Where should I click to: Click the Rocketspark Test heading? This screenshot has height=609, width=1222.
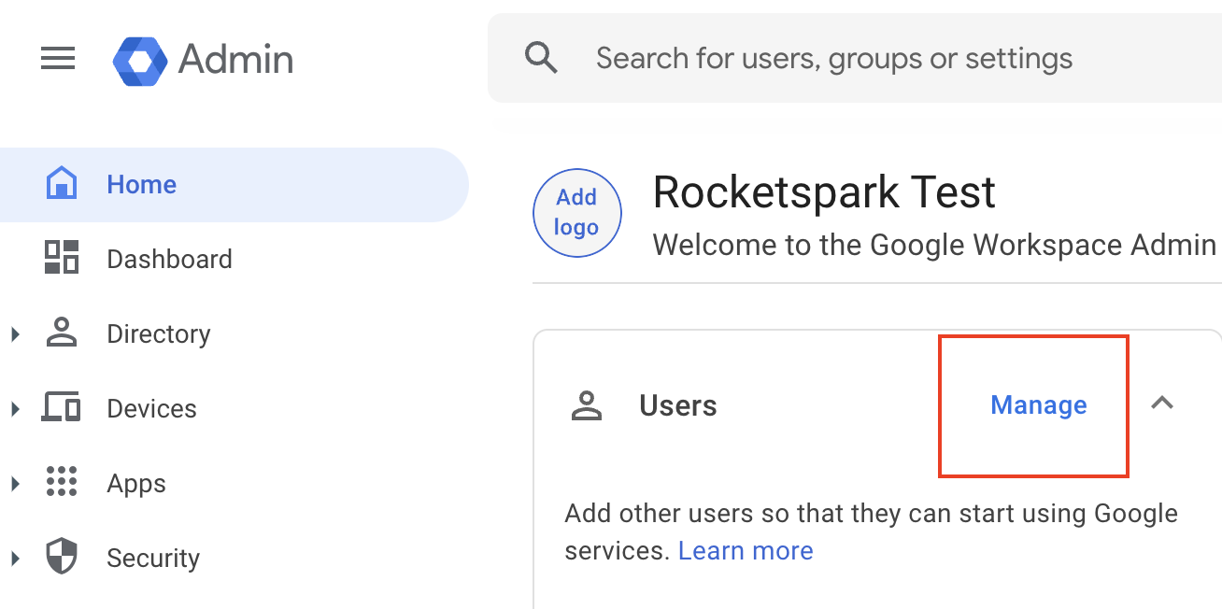pyautogui.click(x=824, y=192)
